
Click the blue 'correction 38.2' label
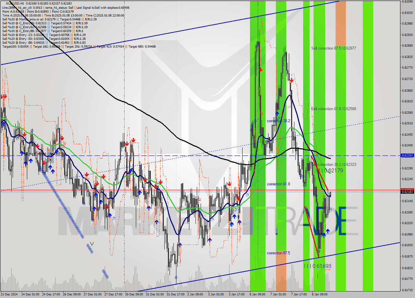279,121
